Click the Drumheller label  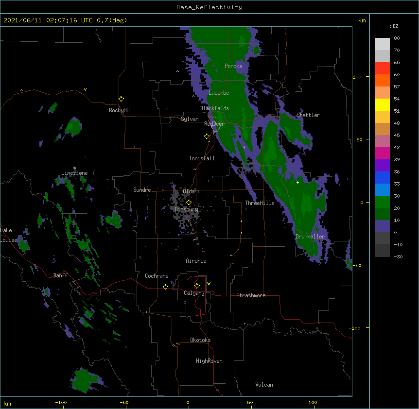(x=310, y=237)
